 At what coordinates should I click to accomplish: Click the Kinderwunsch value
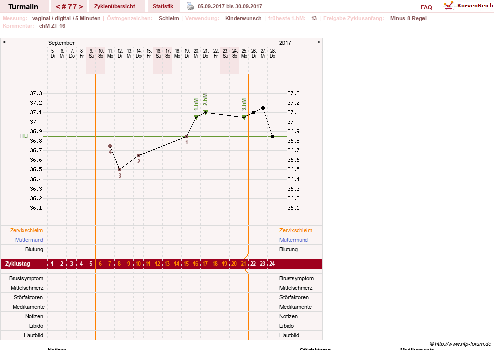click(x=243, y=18)
